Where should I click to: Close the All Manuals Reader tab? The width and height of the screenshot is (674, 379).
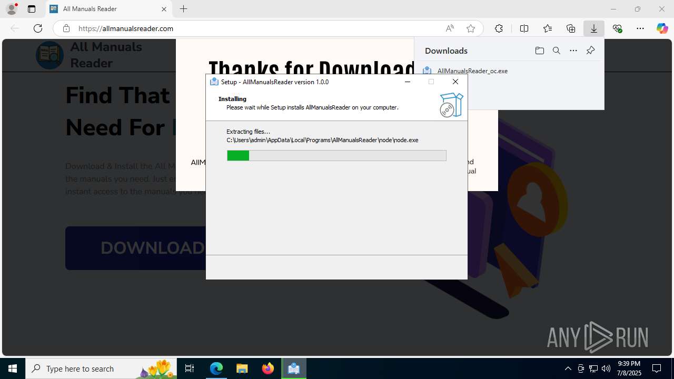(164, 9)
